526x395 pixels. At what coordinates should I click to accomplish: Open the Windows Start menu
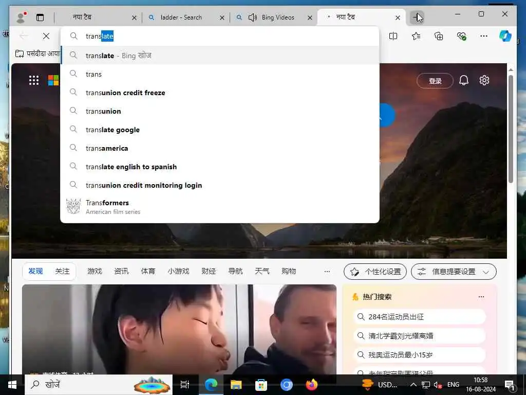pyautogui.click(x=12, y=385)
